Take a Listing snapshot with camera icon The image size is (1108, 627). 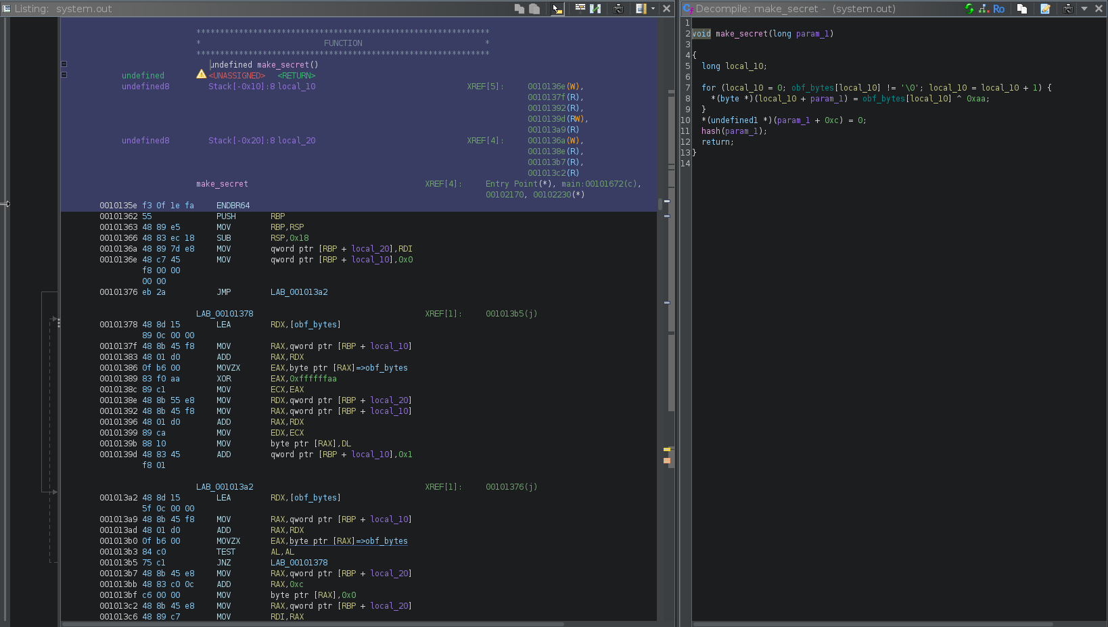pos(618,9)
